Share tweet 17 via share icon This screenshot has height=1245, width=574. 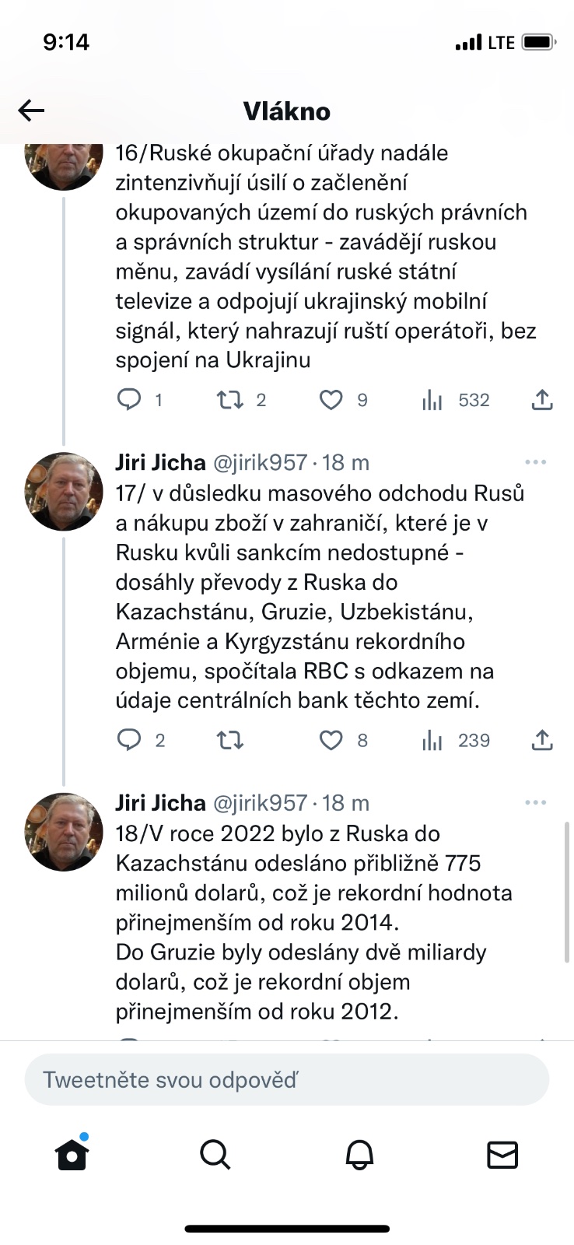click(x=542, y=740)
